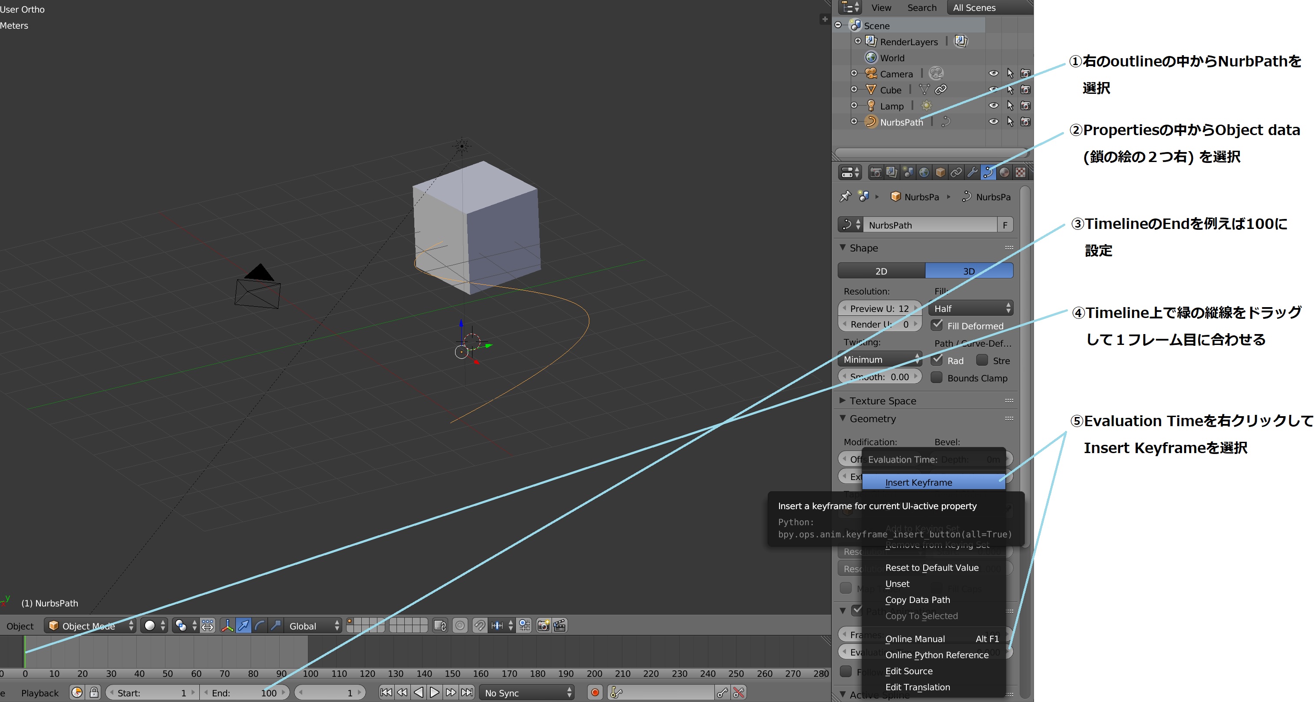Enable the Bounds Clamp checkbox
1315x702 pixels.
[937, 377]
